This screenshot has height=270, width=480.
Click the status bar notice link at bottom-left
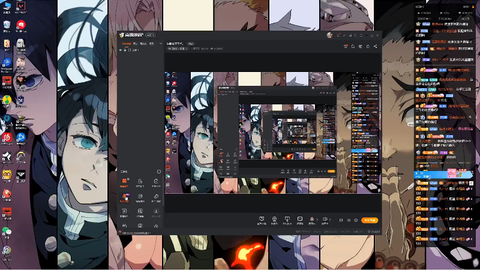(x=136, y=233)
